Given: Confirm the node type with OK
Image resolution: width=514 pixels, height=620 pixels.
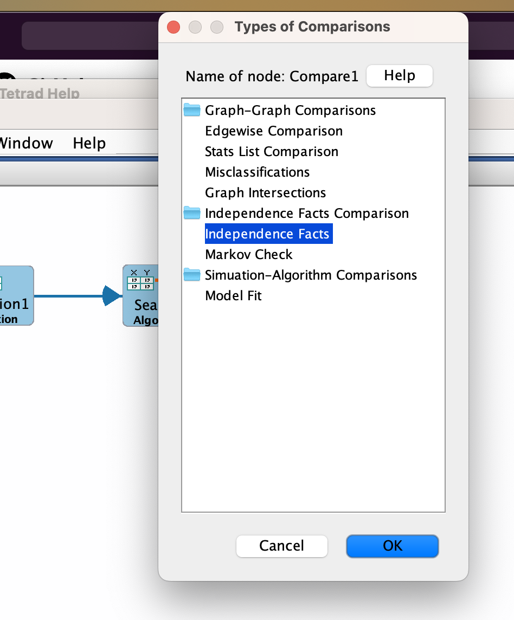Looking at the screenshot, I should tap(392, 546).
